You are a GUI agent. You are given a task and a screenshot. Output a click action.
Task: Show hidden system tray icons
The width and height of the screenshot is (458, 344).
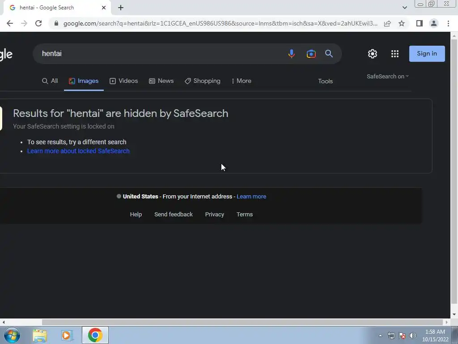coord(380,335)
